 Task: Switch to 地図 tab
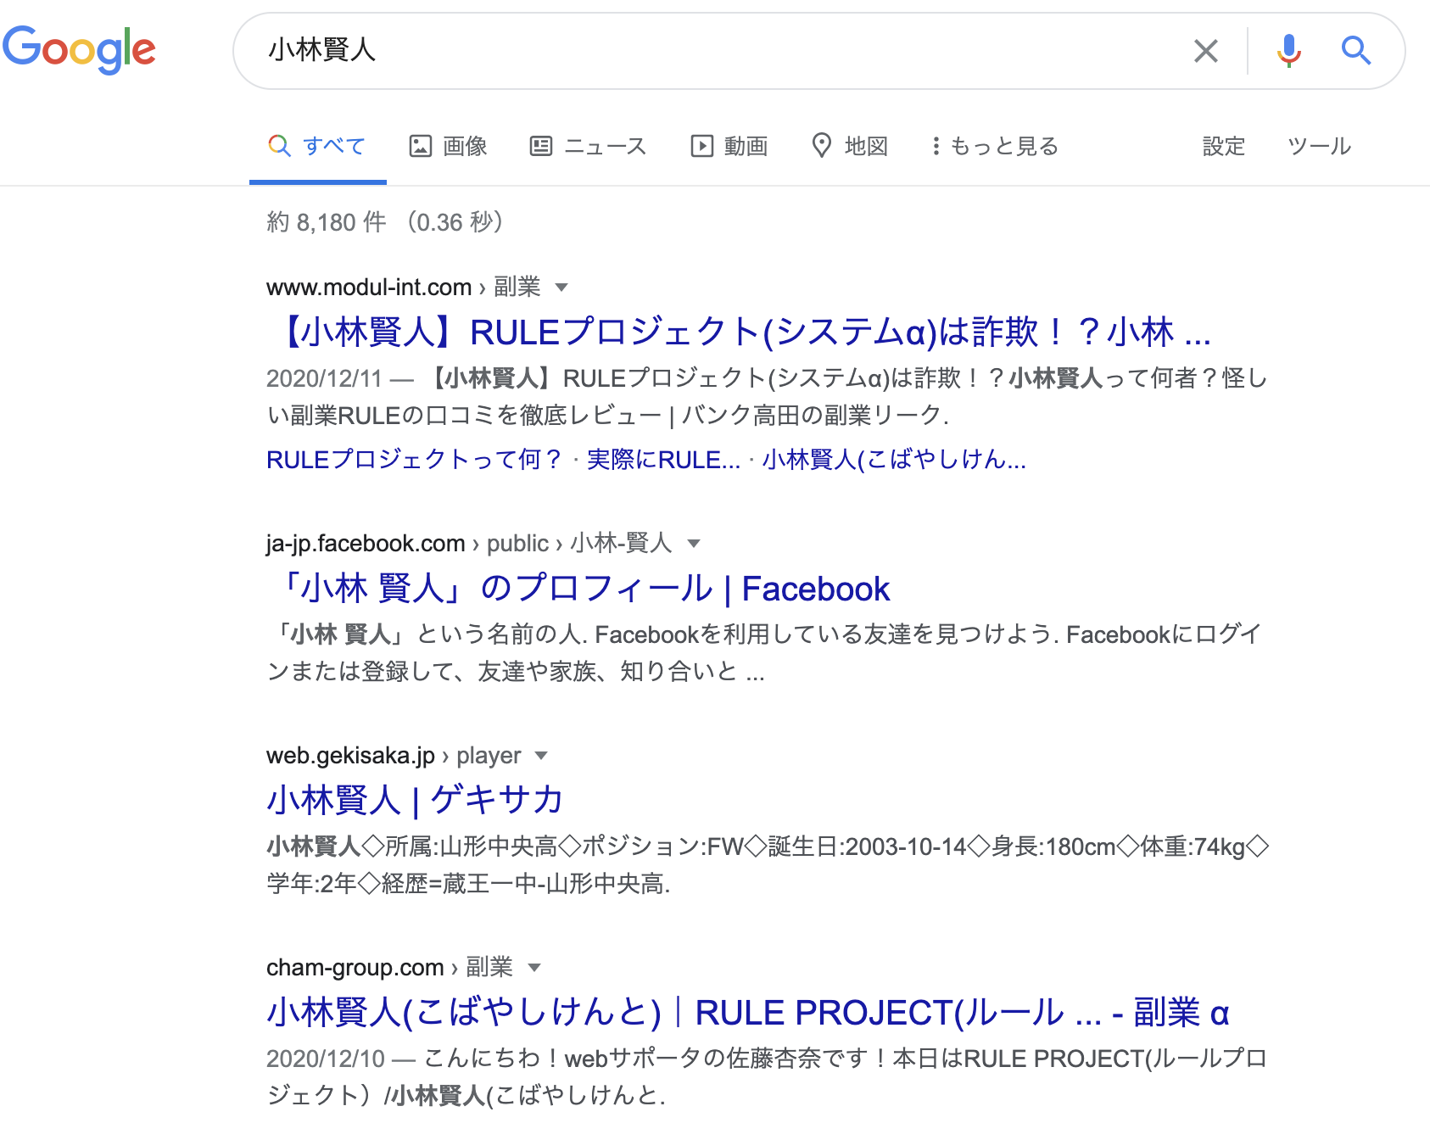(x=850, y=146)
